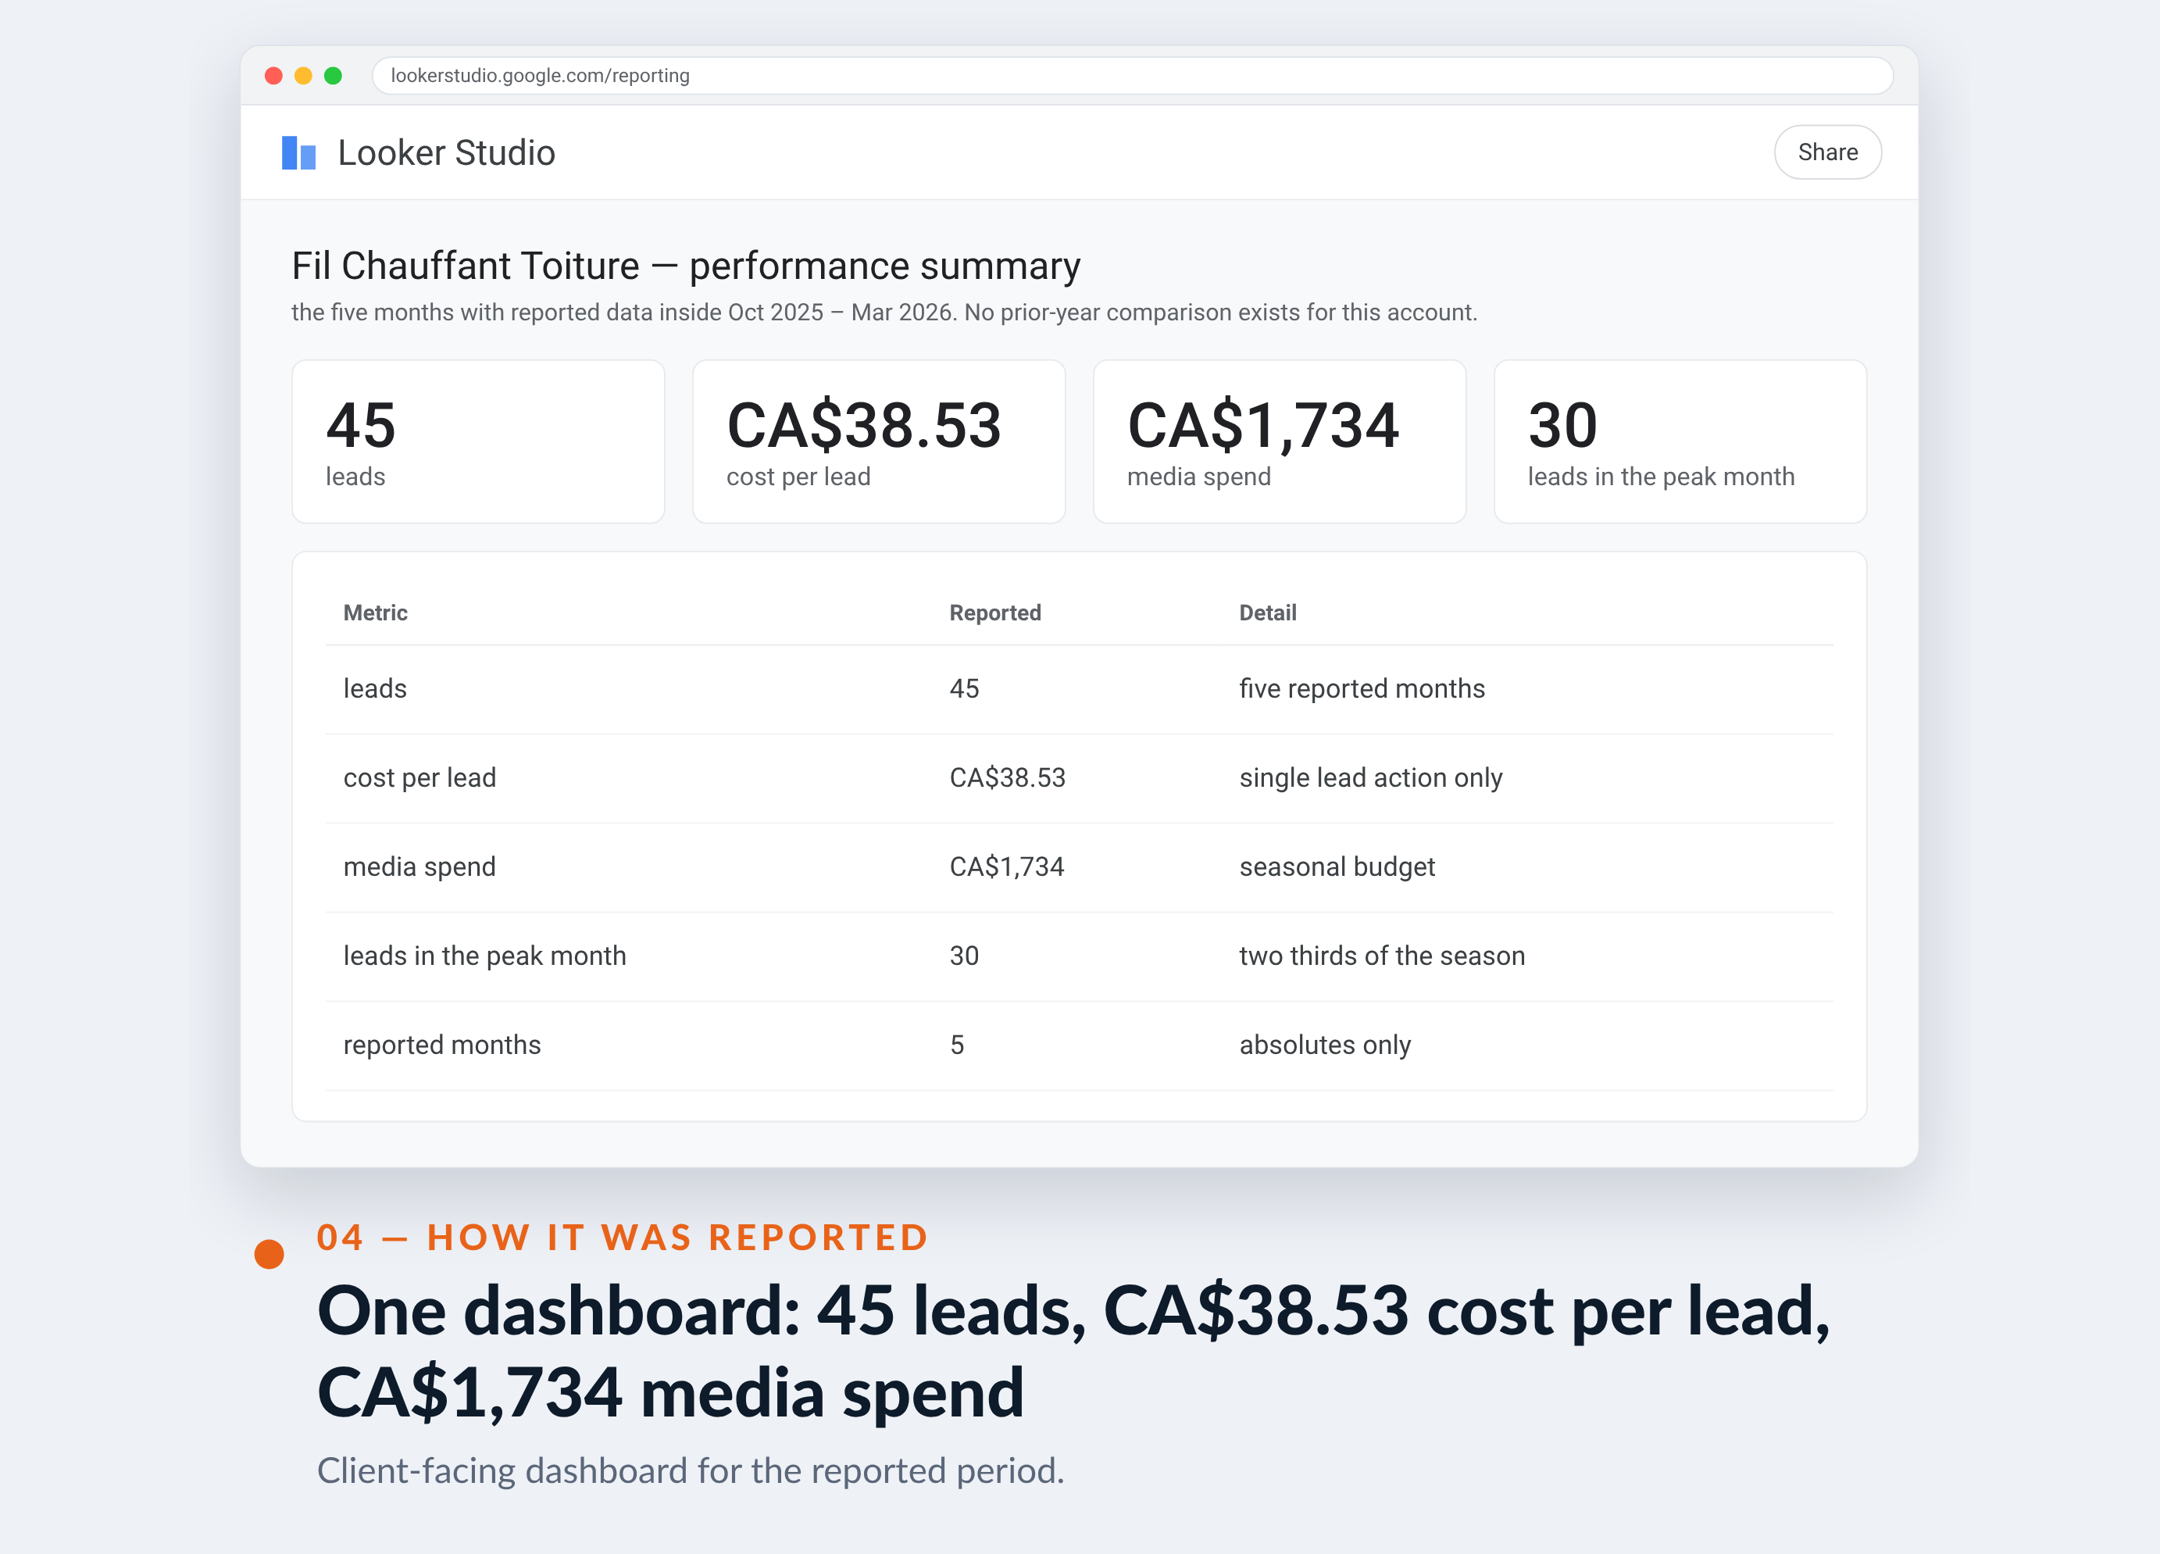This screenshot has height=1554, width=2160.
Task: Click the reported value 30 in table
Action: point(964,956)
